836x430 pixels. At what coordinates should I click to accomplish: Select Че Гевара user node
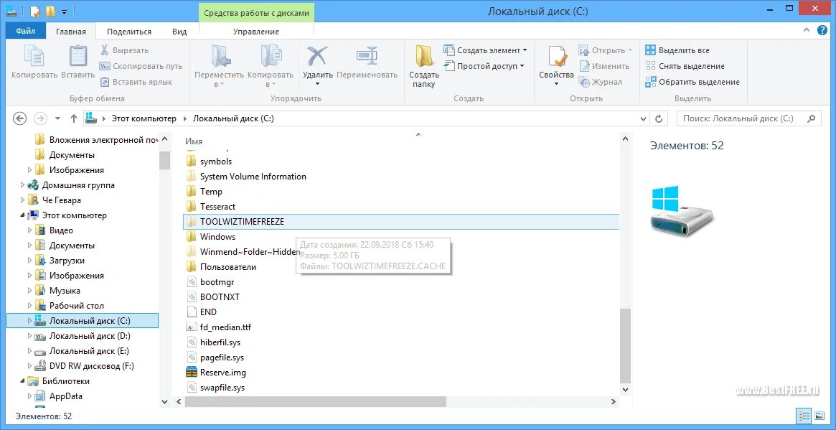tap(61, 200)
